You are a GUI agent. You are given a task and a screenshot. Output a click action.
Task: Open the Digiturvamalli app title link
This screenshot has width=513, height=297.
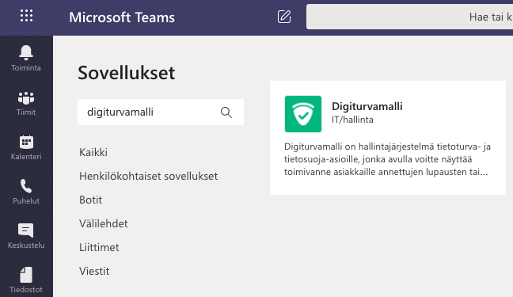(367, 106)
